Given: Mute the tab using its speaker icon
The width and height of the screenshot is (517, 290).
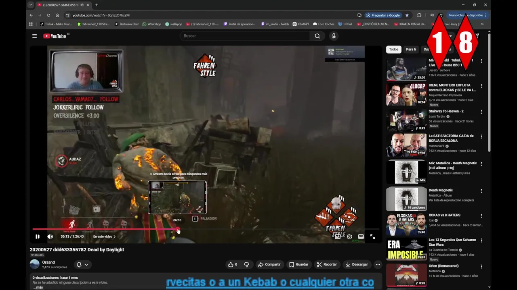Looking at the screenshot, I should (82, 5).
